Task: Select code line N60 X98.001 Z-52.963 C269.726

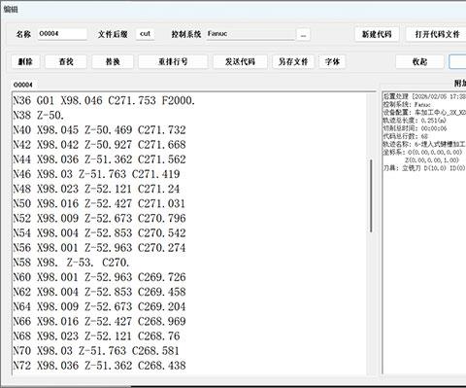Action: 99,277
